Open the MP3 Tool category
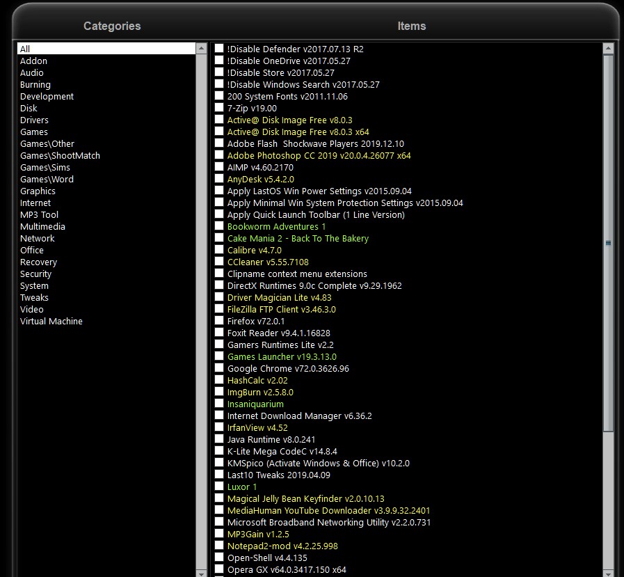Viewport: 624px width, 577px height. point(40,214)
